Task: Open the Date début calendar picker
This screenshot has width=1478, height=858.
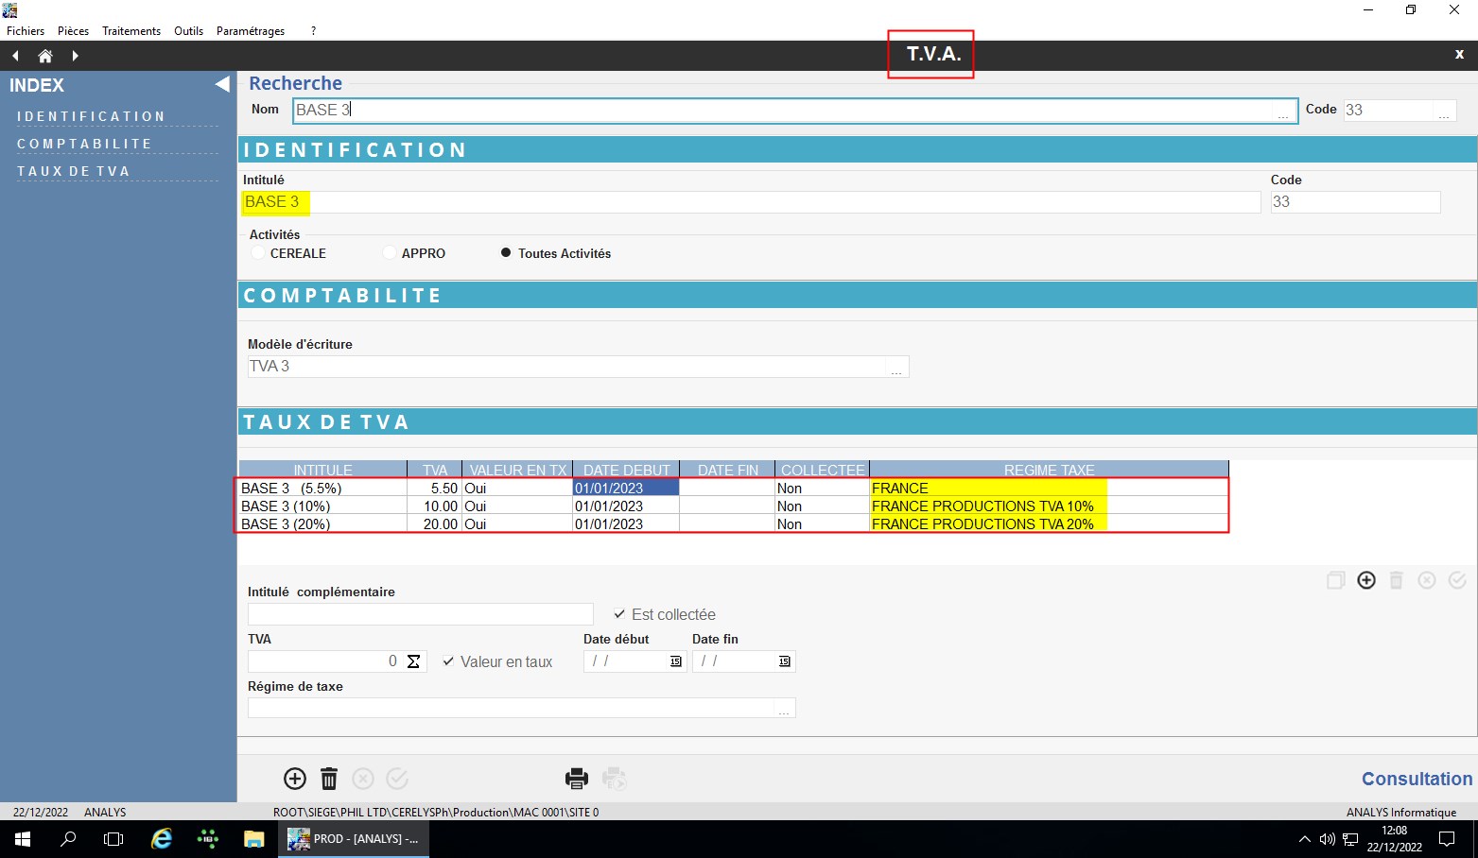Action: 676,661
